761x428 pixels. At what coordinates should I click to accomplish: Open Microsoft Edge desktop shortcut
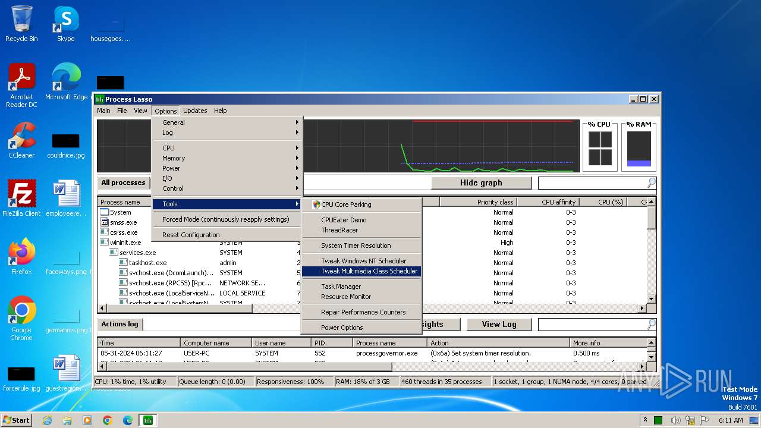coord(66,82)
